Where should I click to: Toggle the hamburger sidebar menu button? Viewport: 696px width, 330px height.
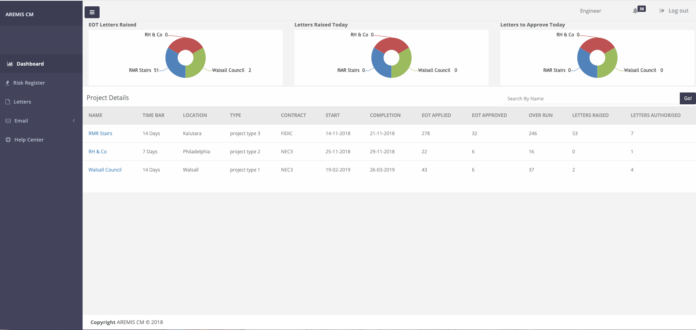pyautogui.click(x=92, y=12)
